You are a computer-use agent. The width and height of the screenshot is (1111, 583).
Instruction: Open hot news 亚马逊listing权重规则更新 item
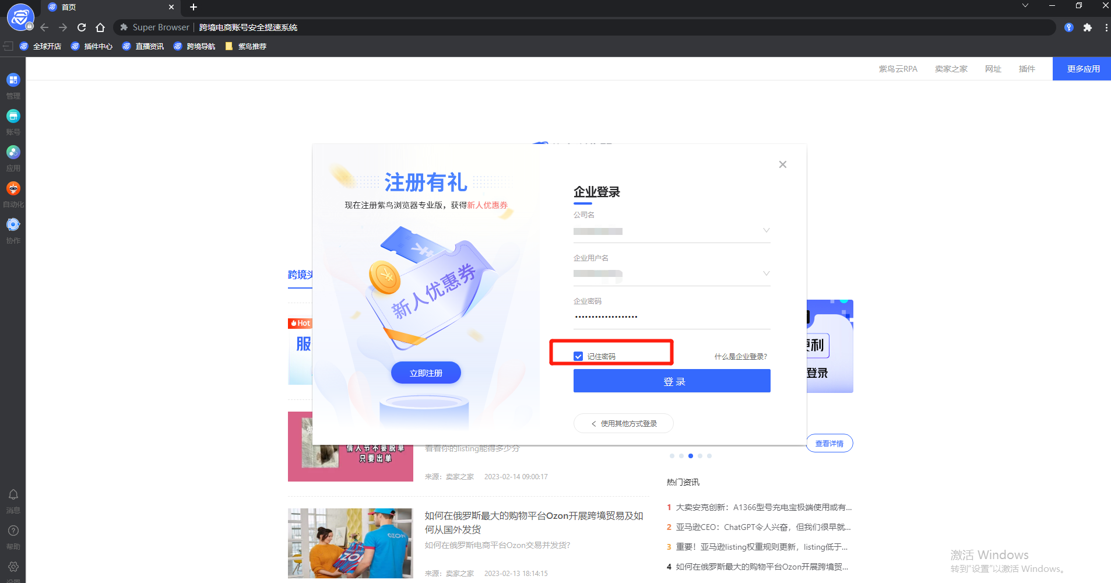click(762, 547)
